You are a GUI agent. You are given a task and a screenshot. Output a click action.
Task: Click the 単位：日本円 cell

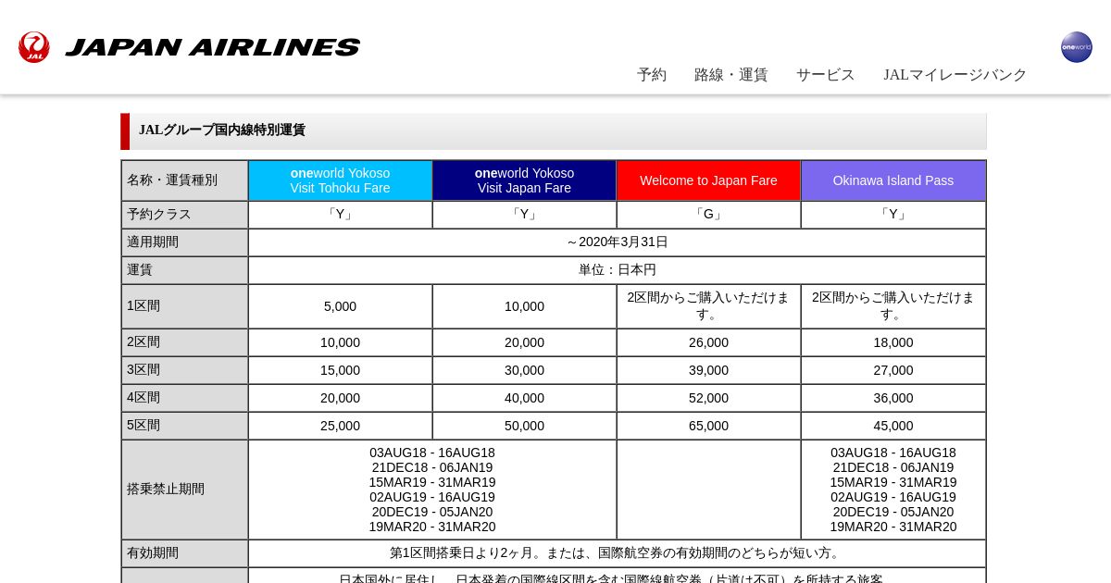[617, 270]
